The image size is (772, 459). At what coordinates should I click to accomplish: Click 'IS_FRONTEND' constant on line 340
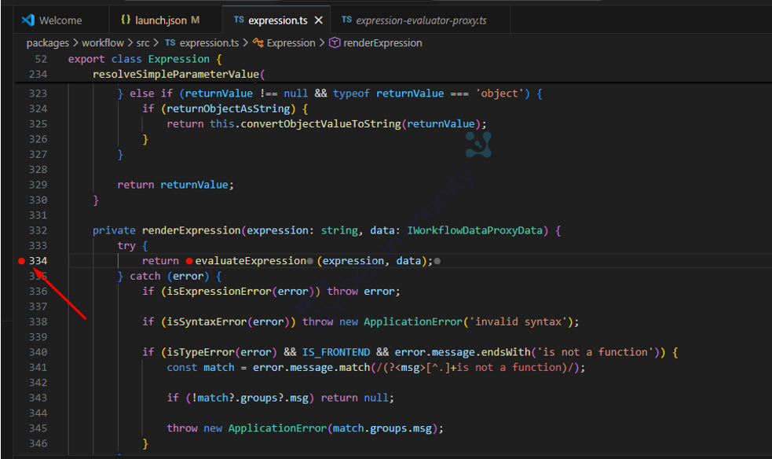tap(336, 352)
